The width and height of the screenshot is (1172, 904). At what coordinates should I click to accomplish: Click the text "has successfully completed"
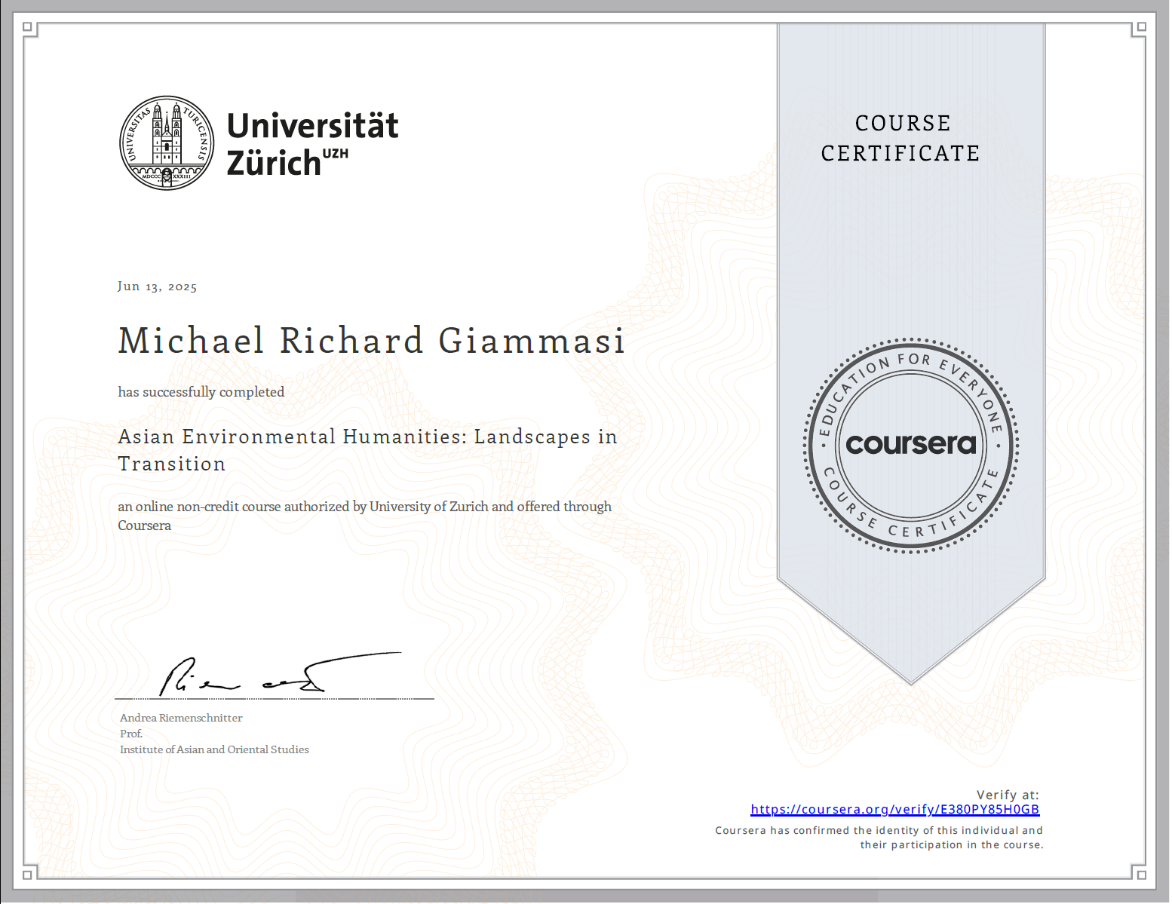[x=201, y=392]
